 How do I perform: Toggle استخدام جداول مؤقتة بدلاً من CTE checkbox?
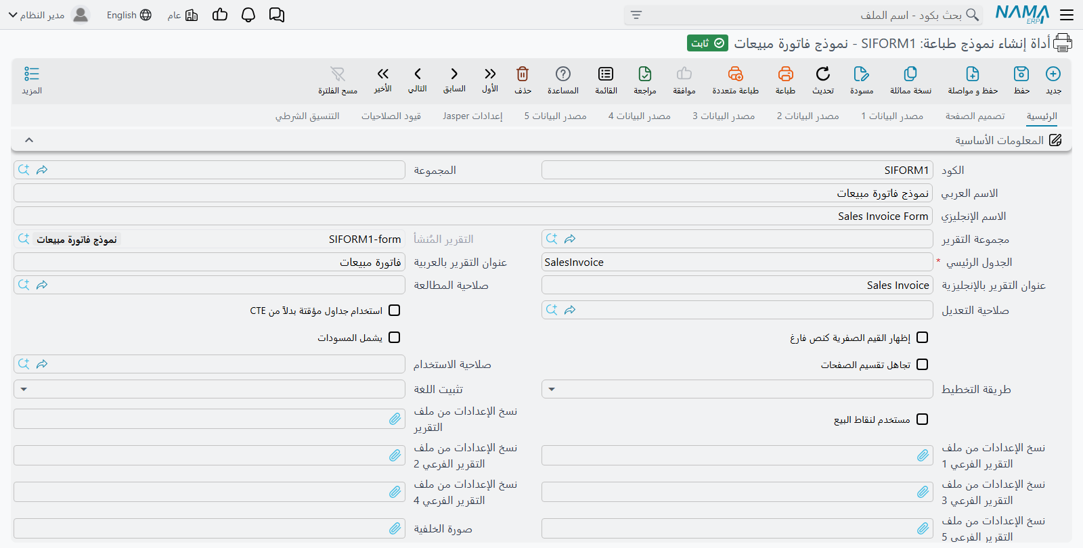[395, 311]
